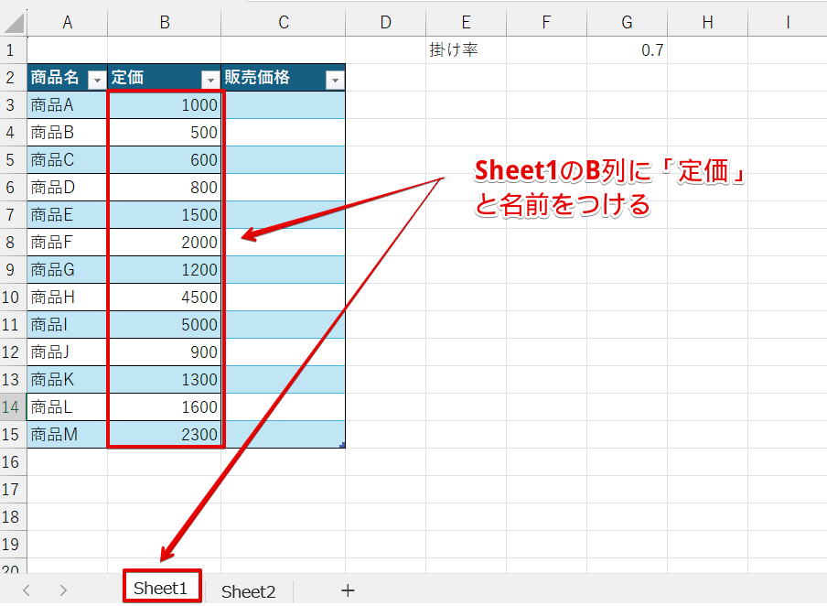Click the cell with value 0.7
This screenshot has width=827, height=606.
[627, 50]
